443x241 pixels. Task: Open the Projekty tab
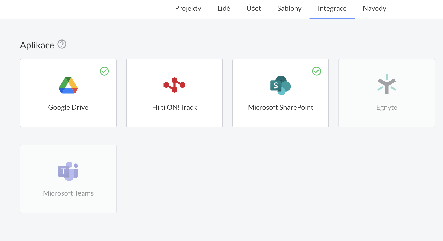click(x=188, y=9)
